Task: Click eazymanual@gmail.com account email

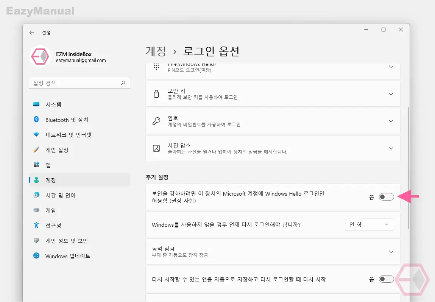Action: pyautogui.click(x=81, y=61)
